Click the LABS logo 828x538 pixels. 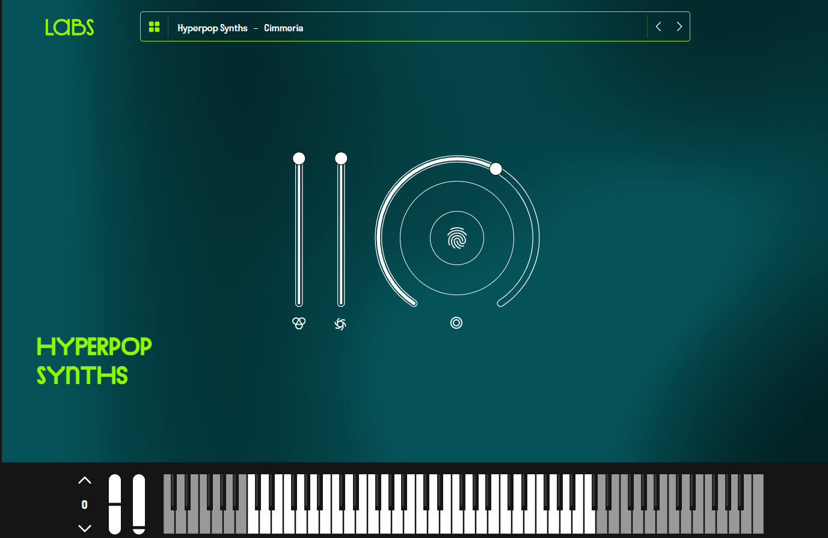click(x=70, y=27)
